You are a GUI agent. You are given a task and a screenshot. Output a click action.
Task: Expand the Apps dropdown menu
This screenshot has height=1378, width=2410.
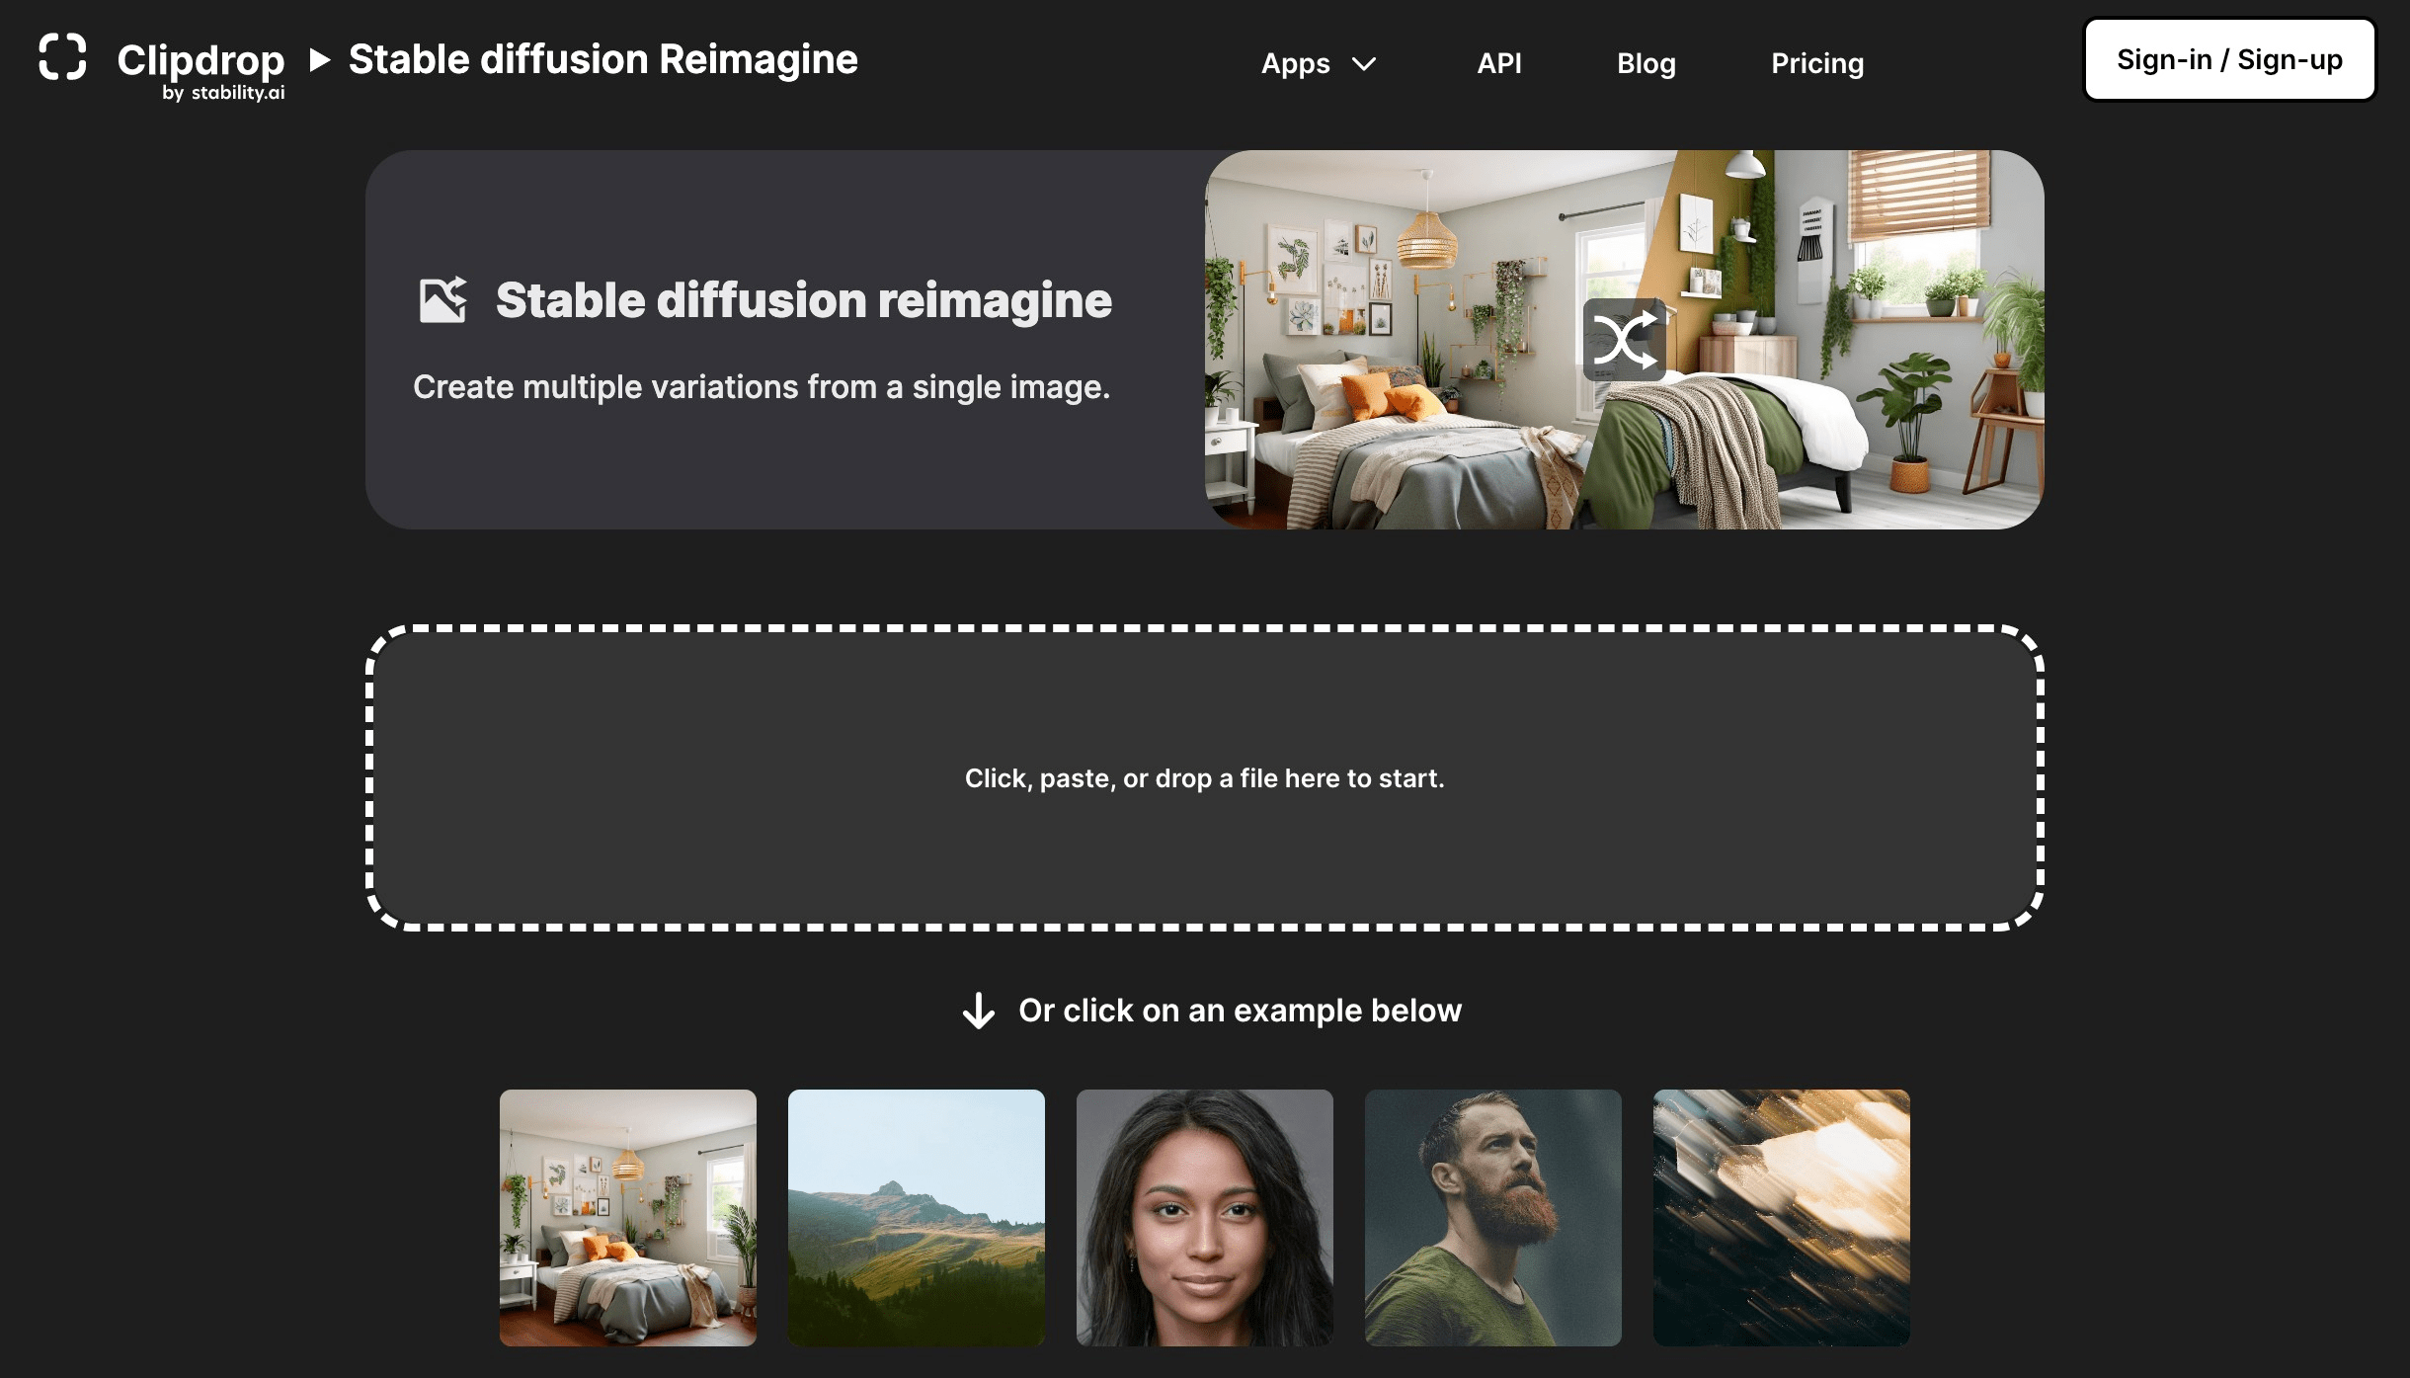(x=1318, y=63)
